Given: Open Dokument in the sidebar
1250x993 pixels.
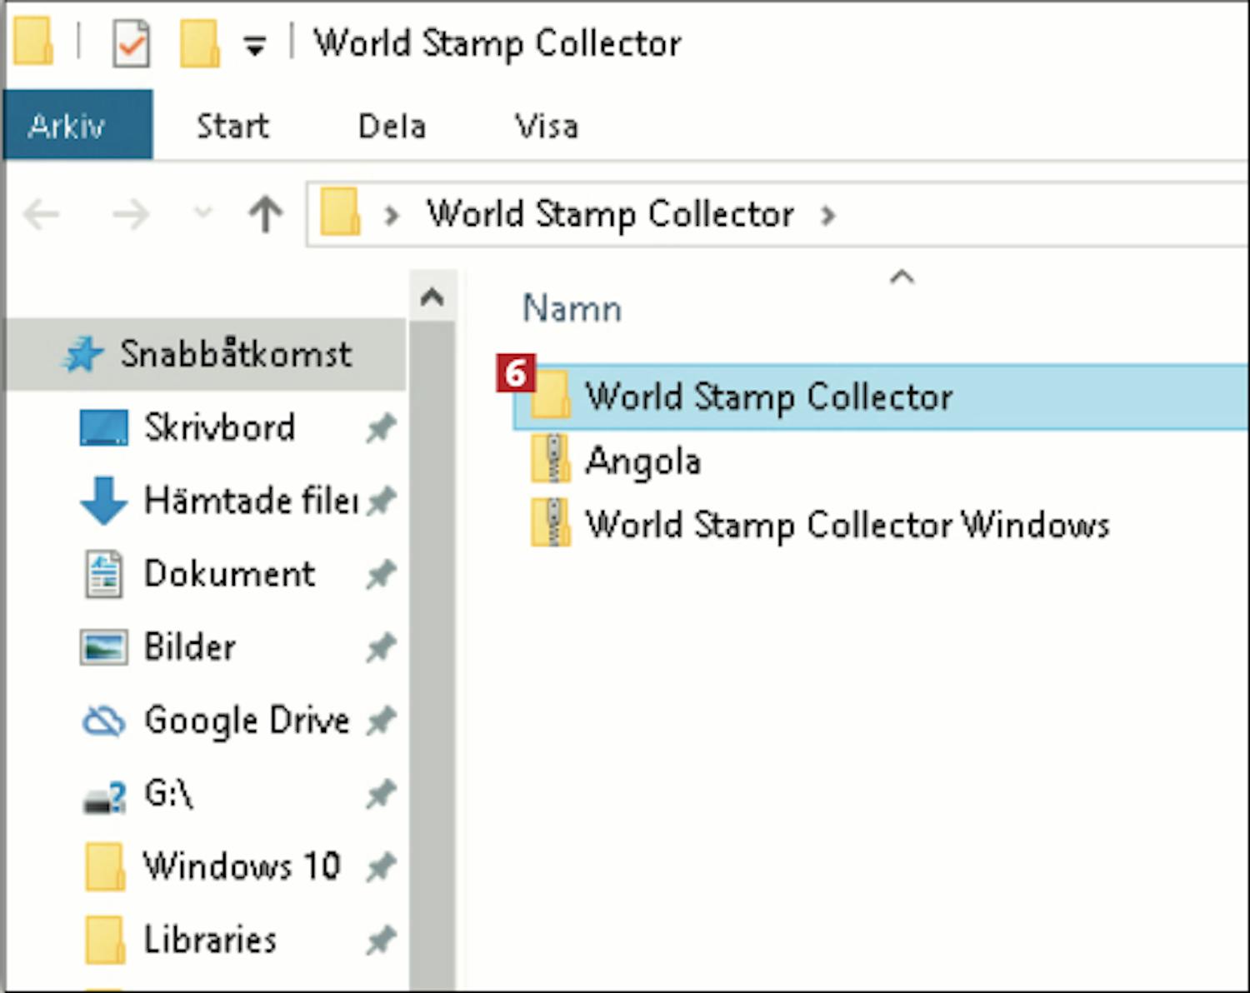Looking at the screenshot, I should (x=229, y=573).
